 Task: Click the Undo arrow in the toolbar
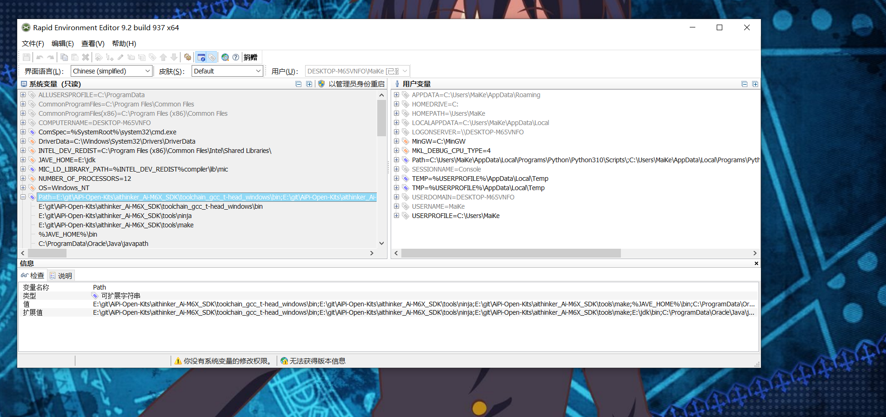pyautogui.click(x=40, y=57)
